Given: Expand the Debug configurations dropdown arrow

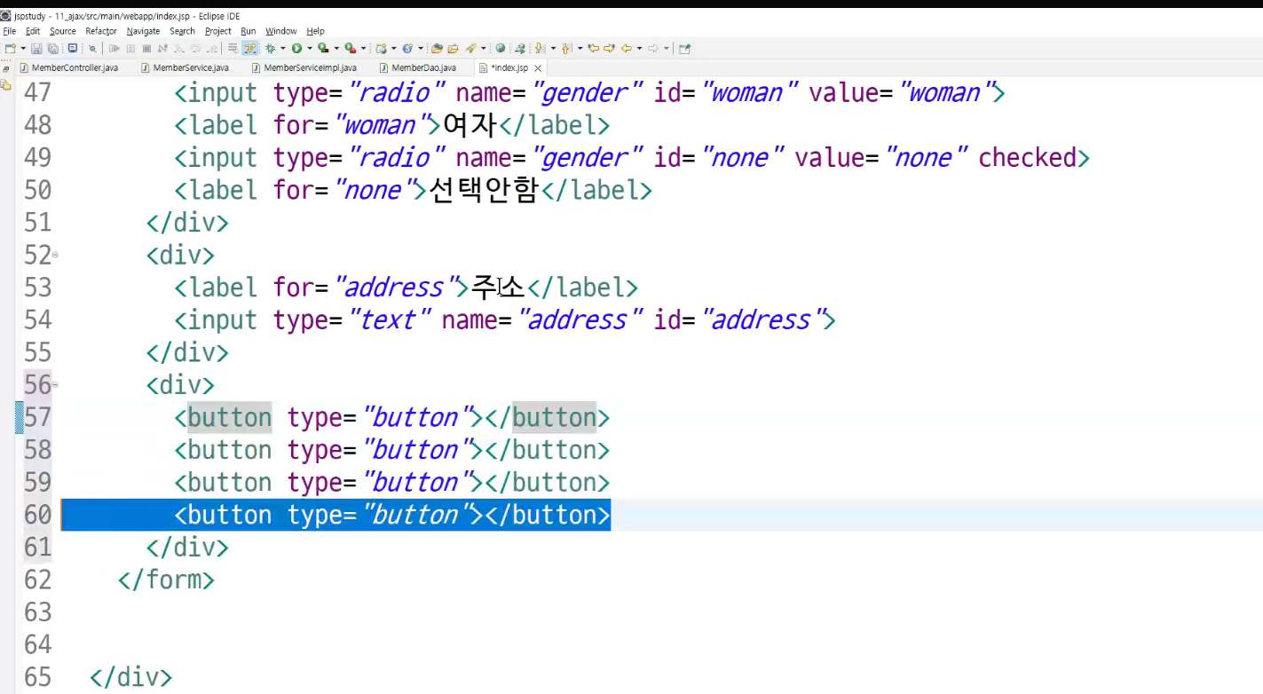Looking at the screenshot, I should (x=282, y=48).
